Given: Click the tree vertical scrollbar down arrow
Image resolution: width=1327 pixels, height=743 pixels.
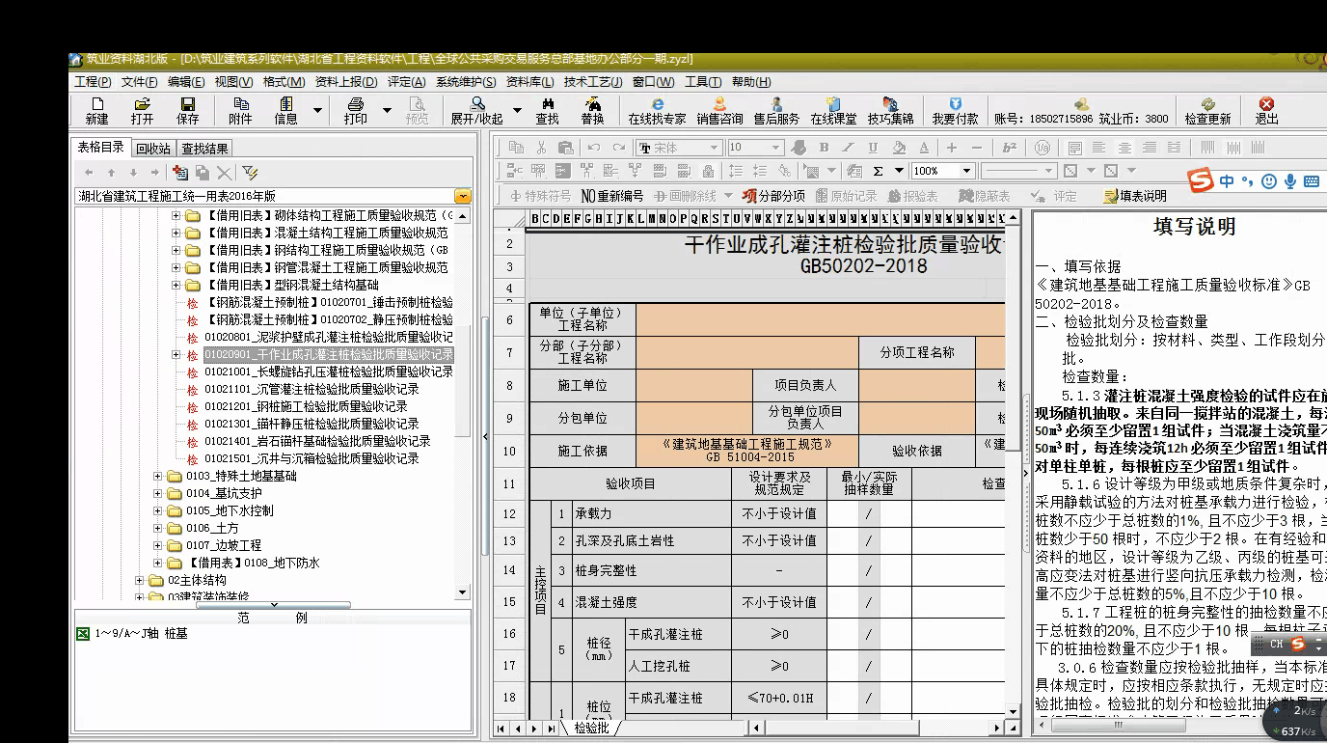Looking at the screenshot, I should click(x=463, y=592).
